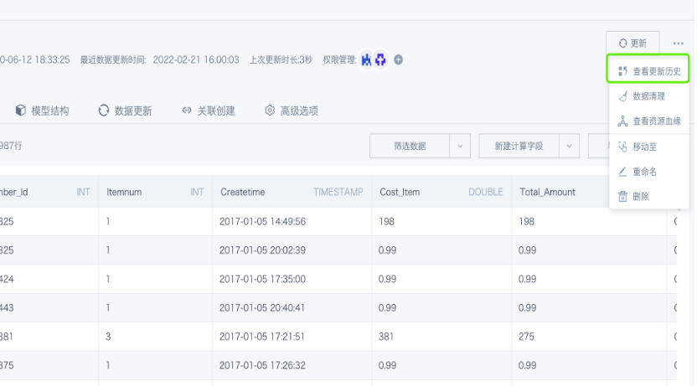Open the 高级选项 tab

pyautogui.click(x=292, y=111)
